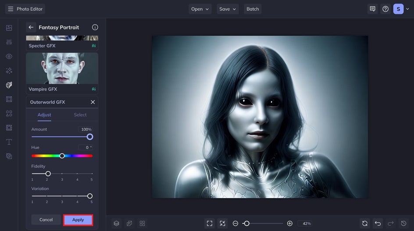Click the Photo Editor title text
The width and height of the screenshot is (414, 231).
point(29,9)
